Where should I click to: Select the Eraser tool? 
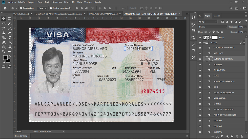point(10,33)
